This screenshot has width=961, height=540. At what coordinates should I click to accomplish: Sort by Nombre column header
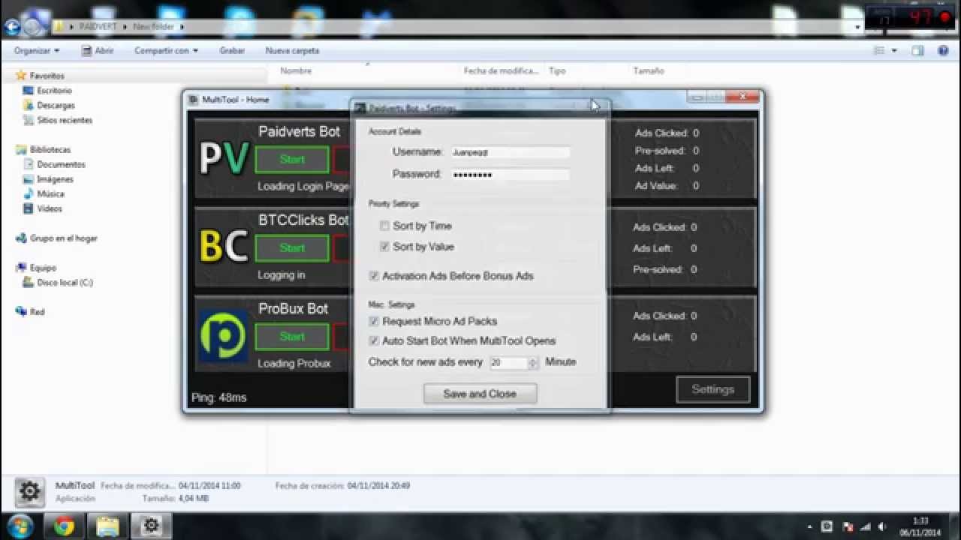(x=296, y=70)
